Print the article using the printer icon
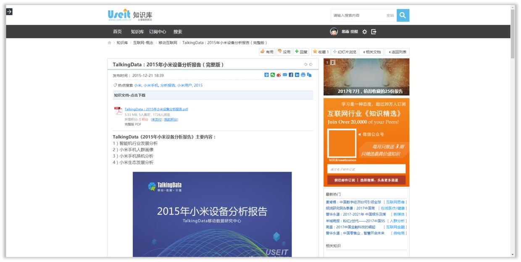 tap(303, 75)
